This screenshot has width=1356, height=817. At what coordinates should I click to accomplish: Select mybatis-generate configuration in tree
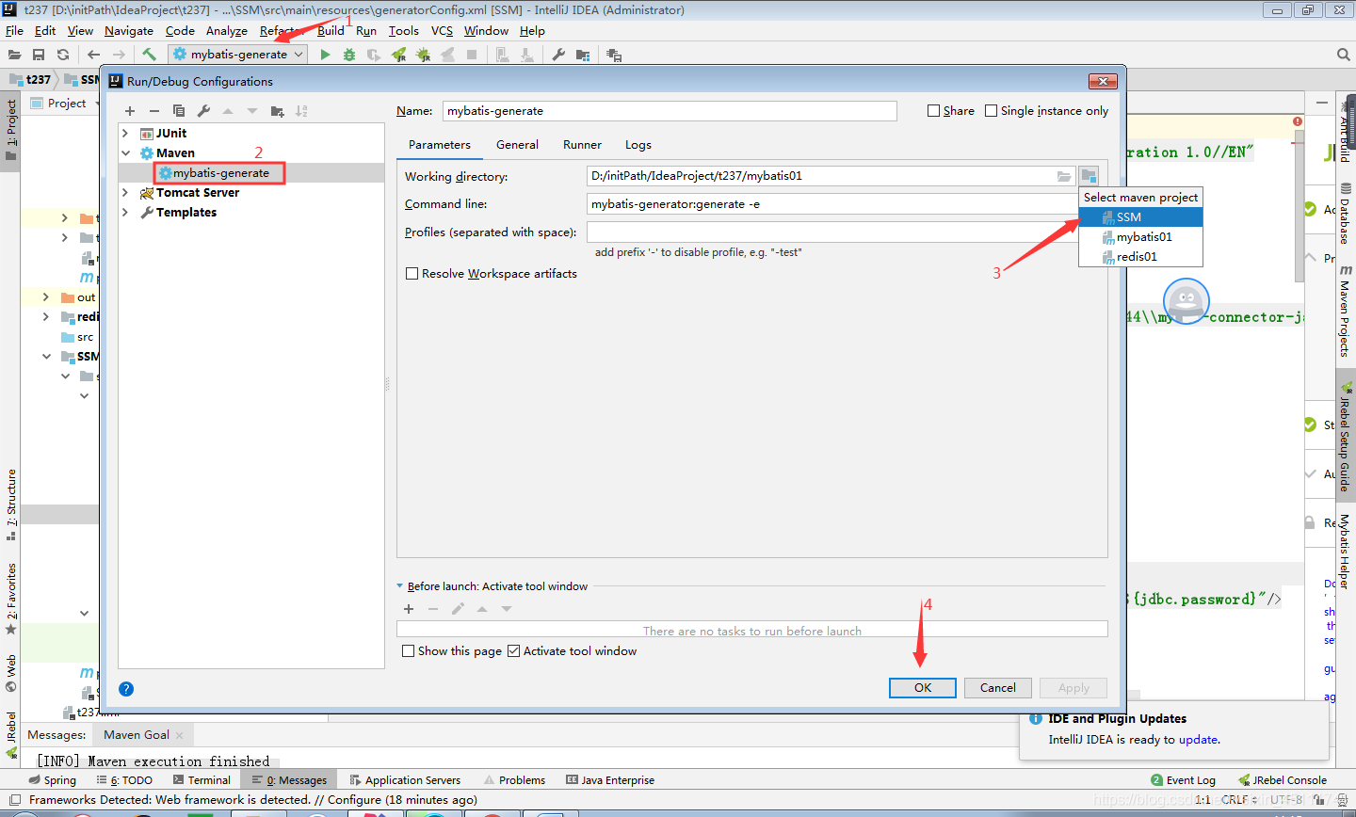pyautogui.click(x=219, y=173)
